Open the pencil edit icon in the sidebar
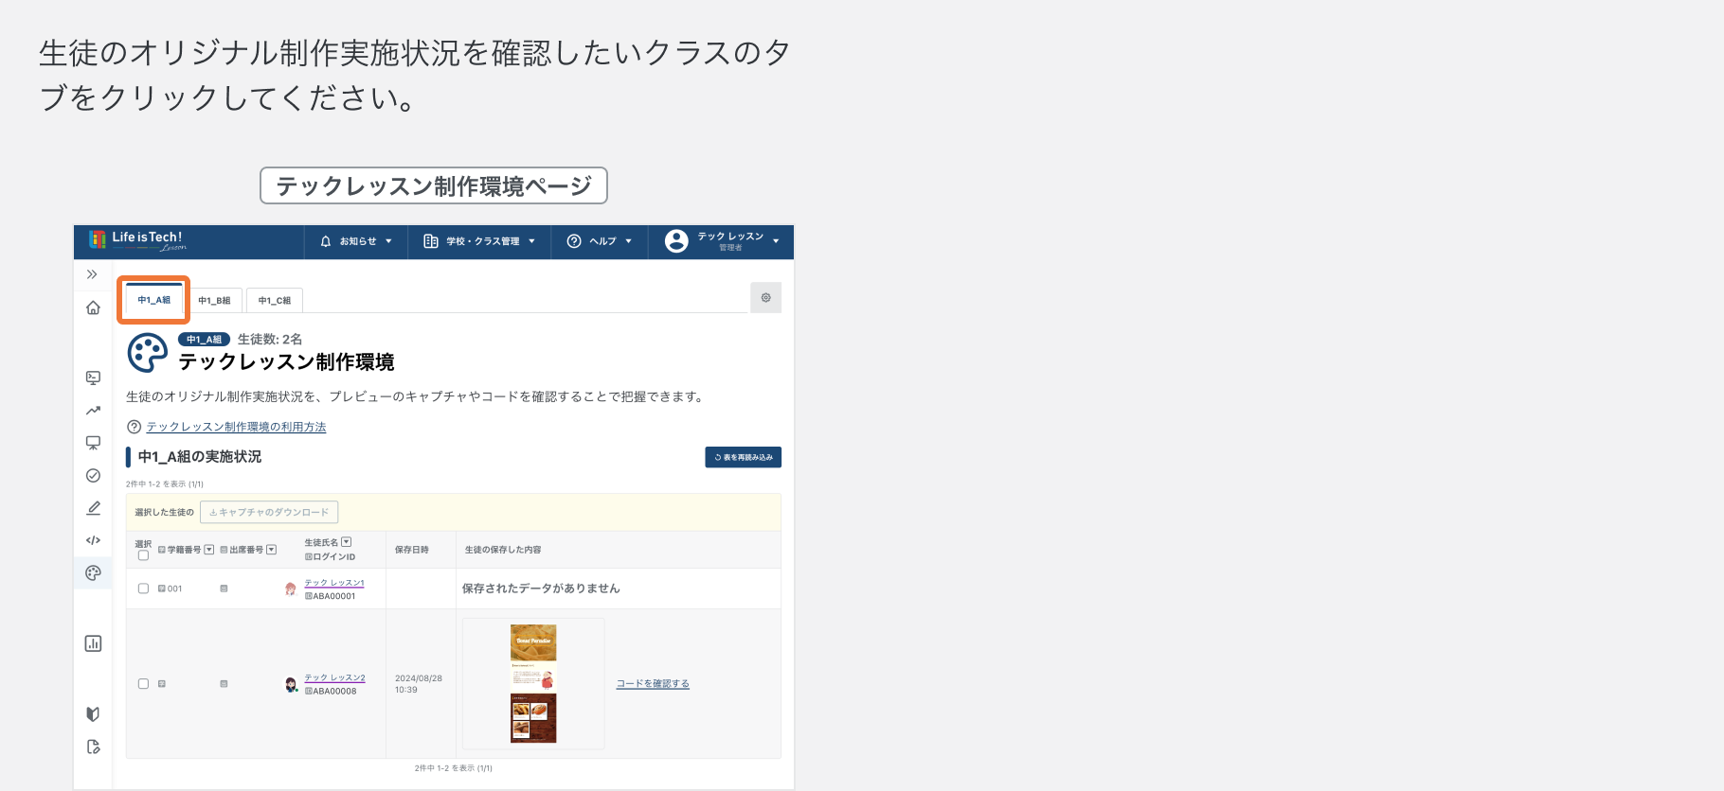 [93, 508]
